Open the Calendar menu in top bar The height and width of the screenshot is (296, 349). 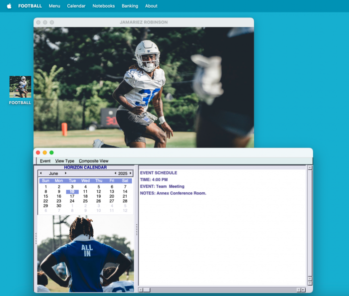coord(76,6)
